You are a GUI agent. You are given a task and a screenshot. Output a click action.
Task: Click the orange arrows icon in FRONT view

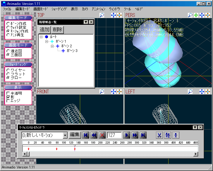[119, 92]
